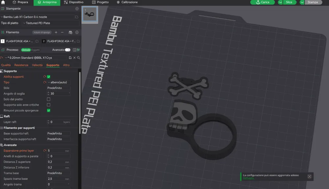
Task: Click filament 1 color number box
Action: point(3,41)
